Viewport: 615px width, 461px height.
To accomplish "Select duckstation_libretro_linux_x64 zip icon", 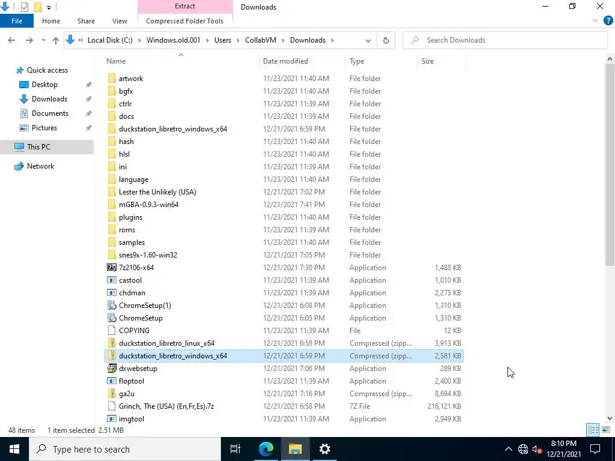I will click(x=112, y=343).
